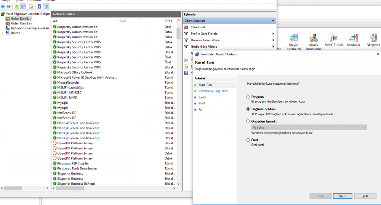This screenshot has height=205, width=381.
Task: Click the blue Back arrow in the toolbar
Action: click(x=3, y=6)
